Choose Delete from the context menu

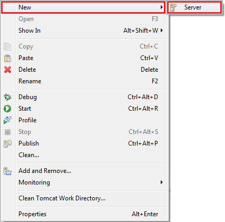(84, 70)
